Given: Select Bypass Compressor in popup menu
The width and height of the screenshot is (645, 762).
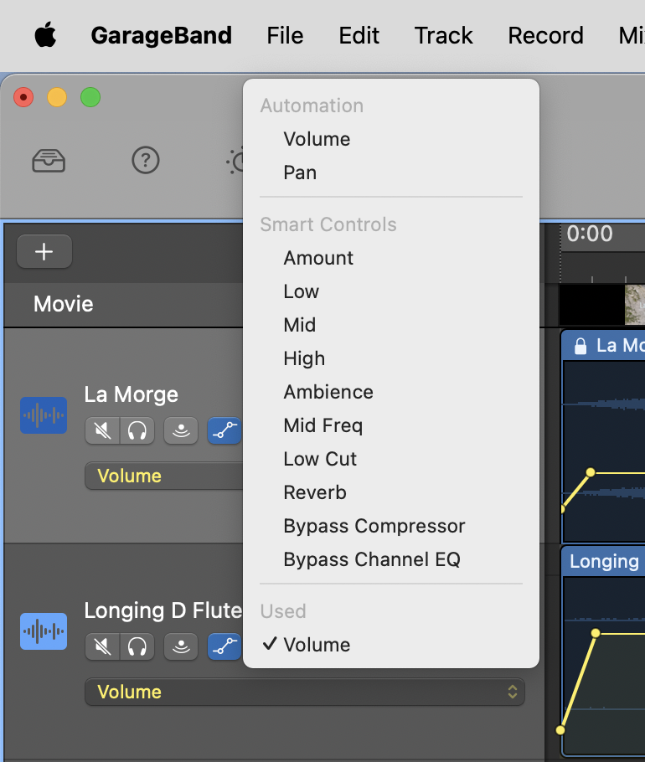Looking at the screenshot, I should [x=391, y=527].
